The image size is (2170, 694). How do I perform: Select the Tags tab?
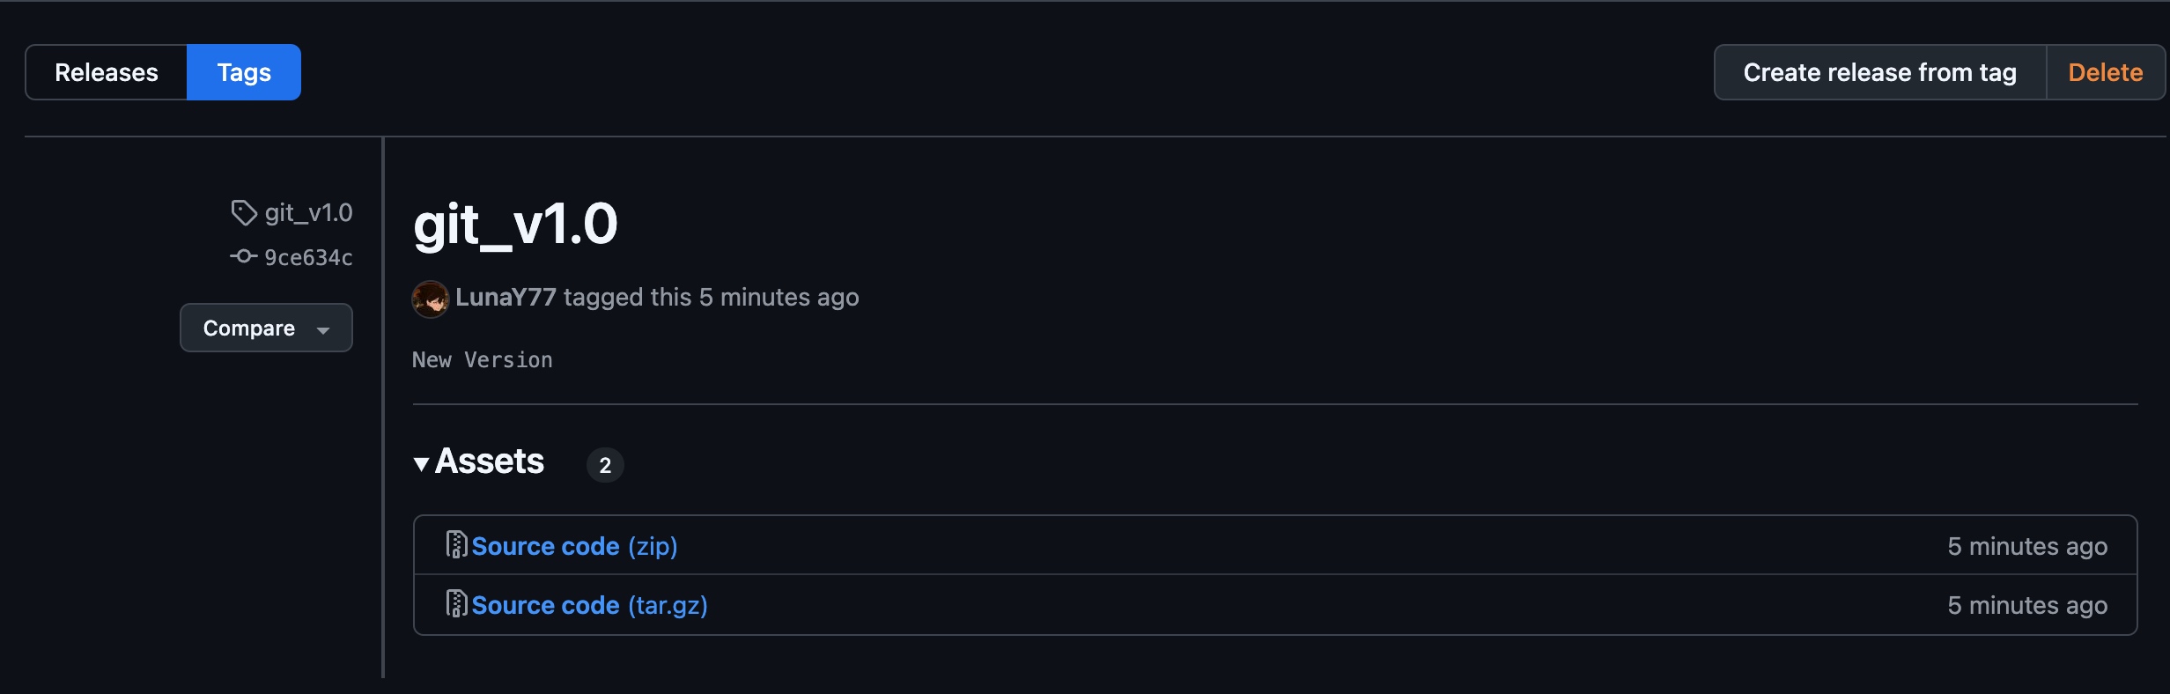244,72
